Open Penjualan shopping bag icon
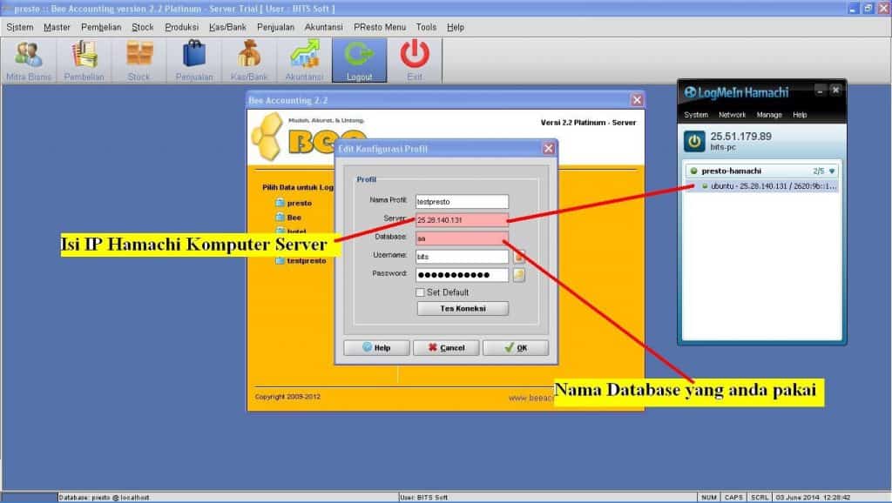 (x=193, y=56)
